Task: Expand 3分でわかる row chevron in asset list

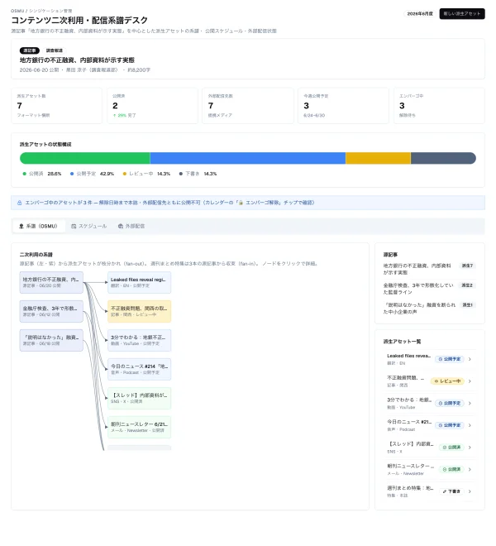Action: pyautogui.click(x=470, y=403)
